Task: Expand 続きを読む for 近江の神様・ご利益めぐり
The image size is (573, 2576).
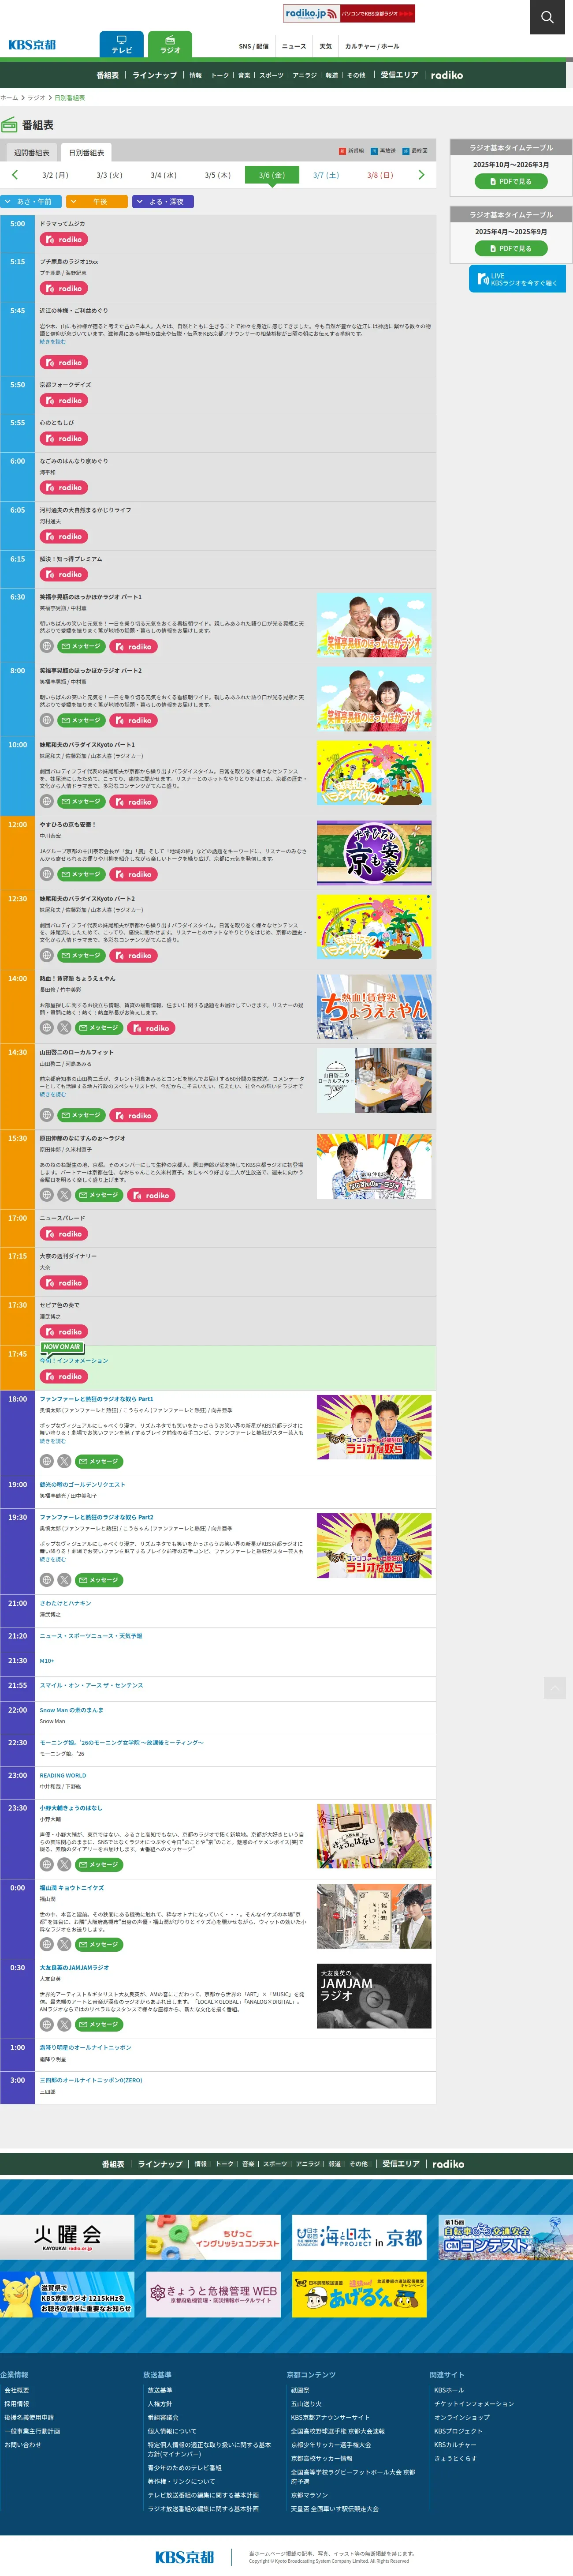Action: tap(53, 342)
